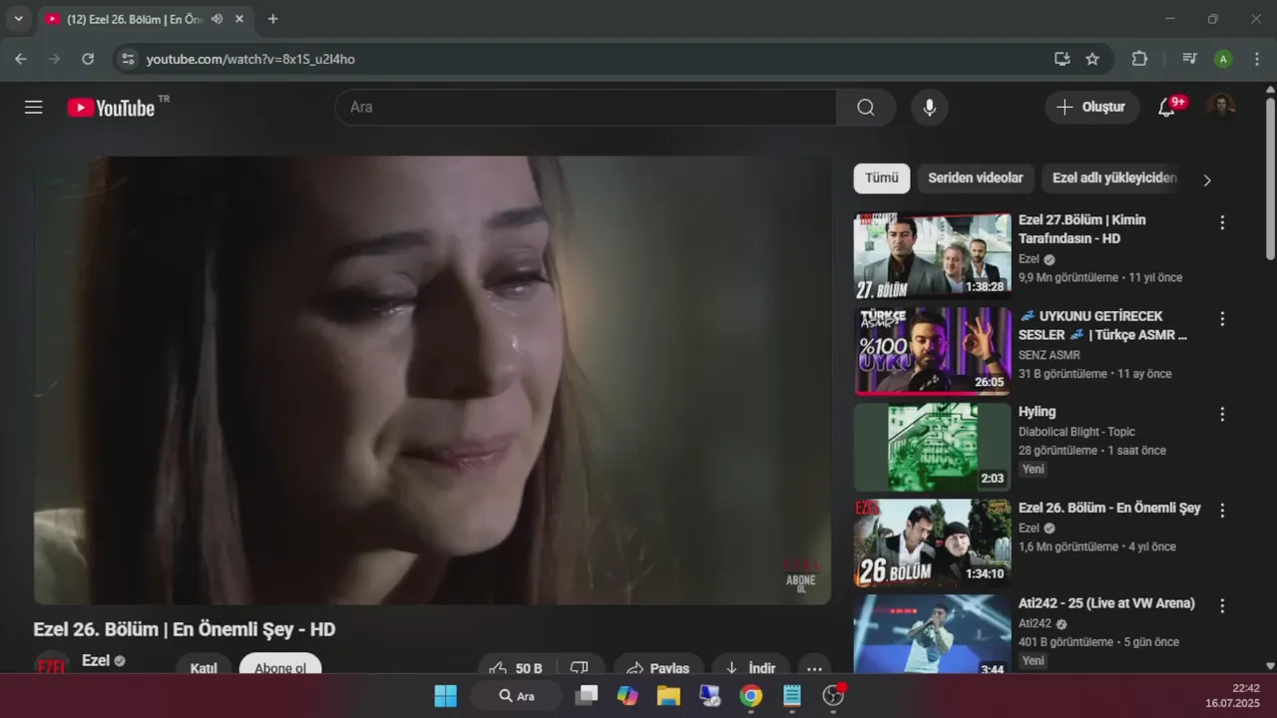This screenshot has width=1277, height=718.
Task: Open Copilot from the taskbar
Action: pos(628,696)
